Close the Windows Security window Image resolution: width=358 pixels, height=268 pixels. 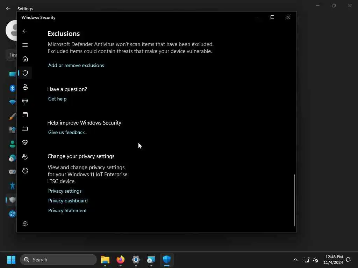click(288, 17)
